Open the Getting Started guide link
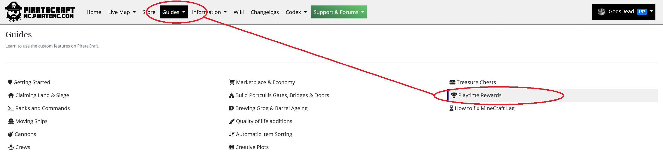Image resolution: width=663 pixels, height=155 pixels. pyautogui.click(x=32, y=82)
